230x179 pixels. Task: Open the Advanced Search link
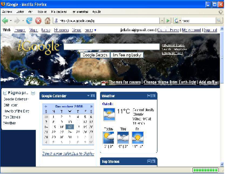(173, 45)
